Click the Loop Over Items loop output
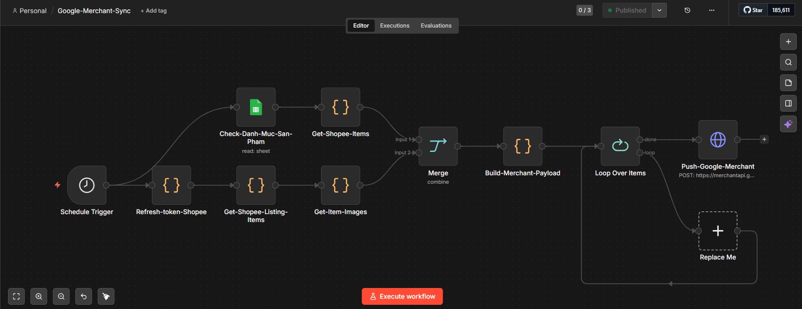The height and width of the screenshot is (309, 802). [640, 152]
